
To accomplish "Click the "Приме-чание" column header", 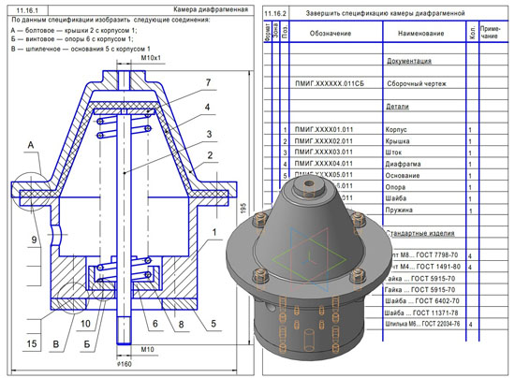I will click(x=490, y=32).
